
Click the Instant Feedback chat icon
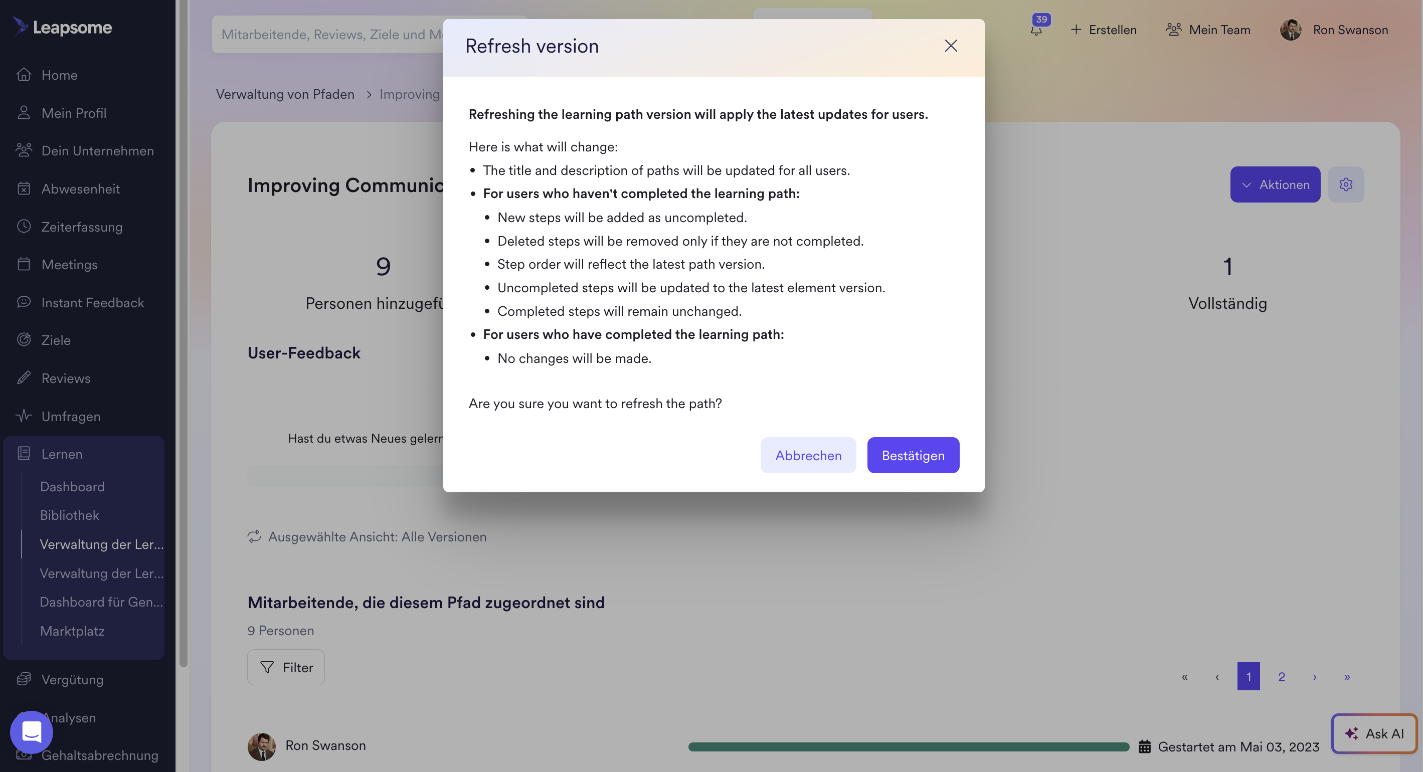[x=24, y=302]
